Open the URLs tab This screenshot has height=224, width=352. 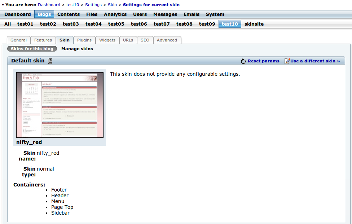[x=128, y=40]
